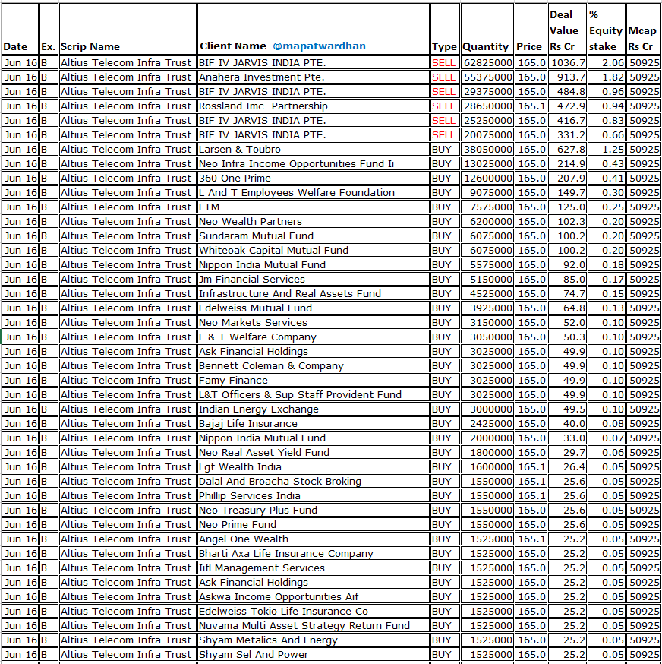Click the Neo Treasury Plus Fund cell
Image resolution: width=662 pixels, height=664 pixels.
tap(314, 510)
